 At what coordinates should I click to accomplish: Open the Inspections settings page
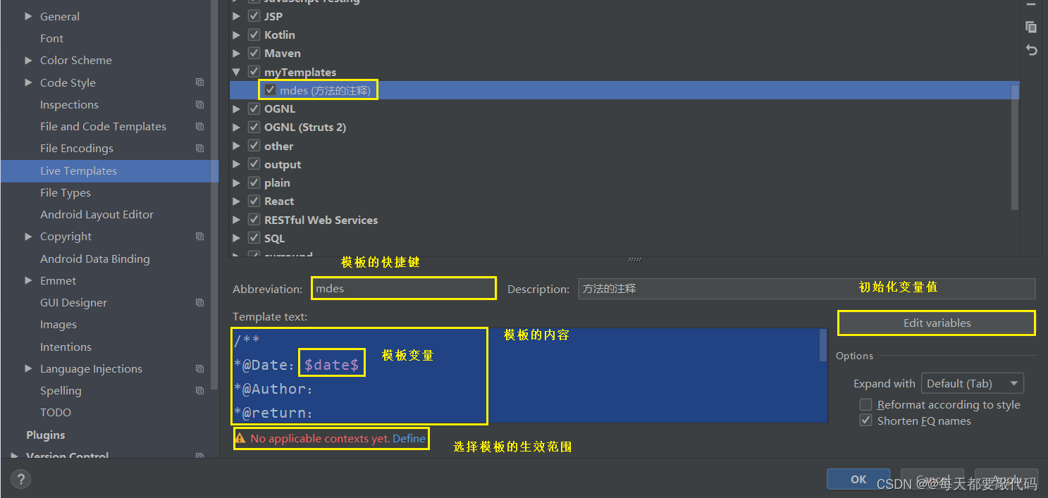click(x=69, y=104)
